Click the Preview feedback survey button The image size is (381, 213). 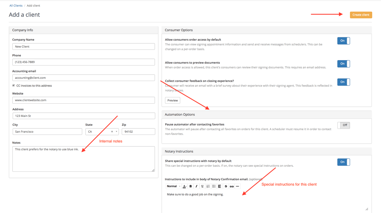[172, 100]
